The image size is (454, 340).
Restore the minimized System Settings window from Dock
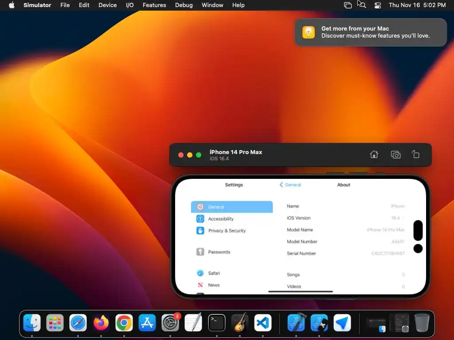tap(399, 323)
